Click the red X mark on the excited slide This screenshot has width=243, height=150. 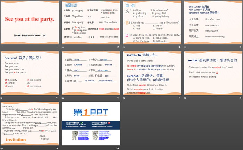point(217,73)
